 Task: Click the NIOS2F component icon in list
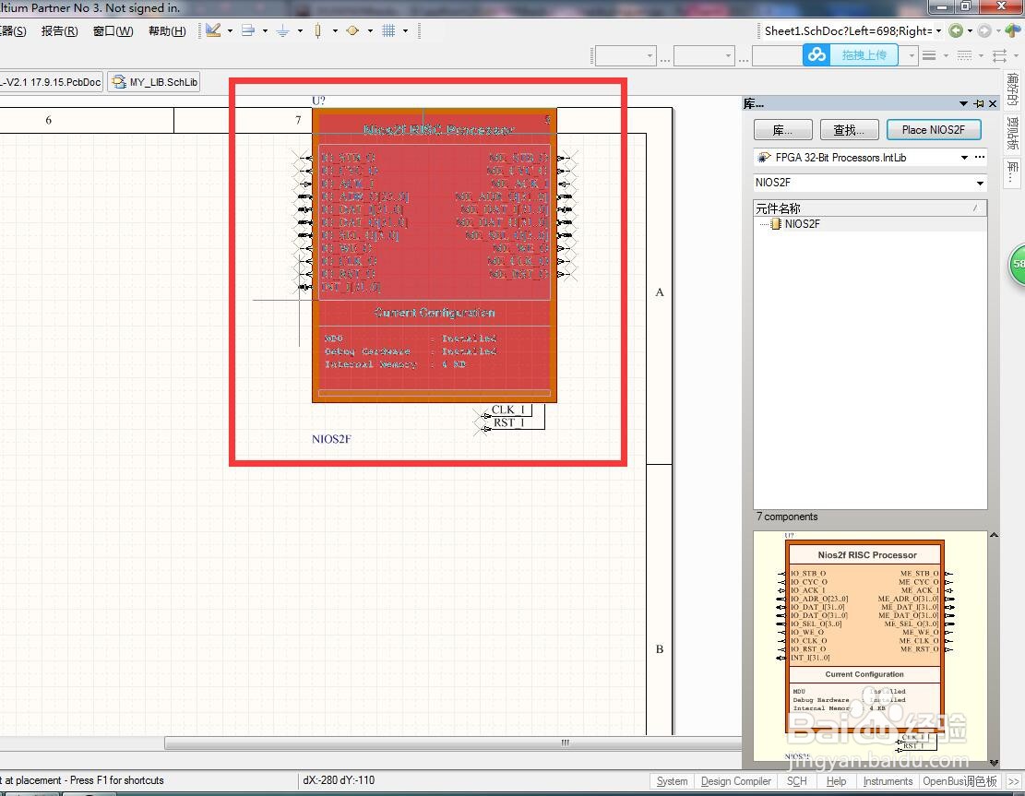tap(776, 224)
